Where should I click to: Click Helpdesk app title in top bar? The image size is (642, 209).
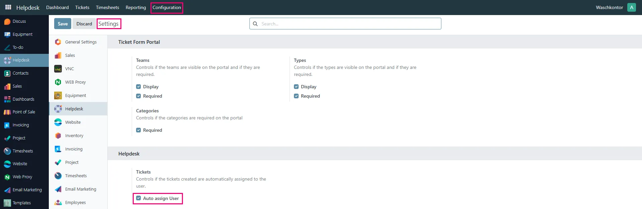28,7
